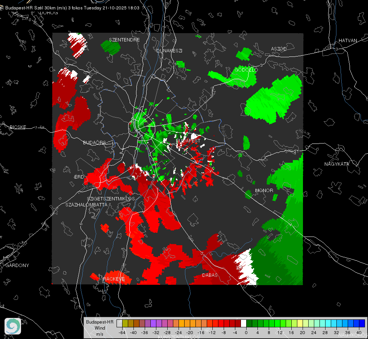Viewport: 368px width, 339px height.
Task: Click the GÖDÖLLŐ town label
Action: (246, 70)
